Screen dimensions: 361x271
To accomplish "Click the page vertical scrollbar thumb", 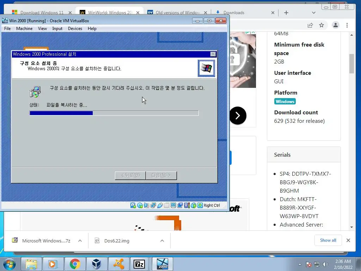I will (351, 64).
